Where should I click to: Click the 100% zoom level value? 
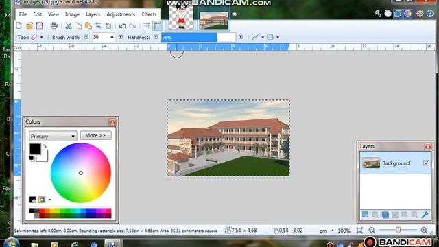(x=344, y=231)
